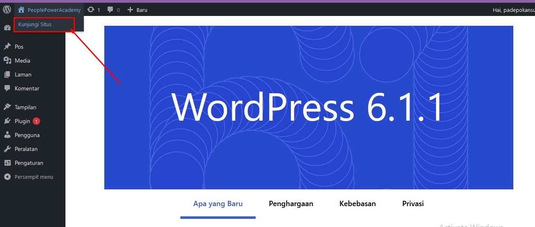Click the Plugin plug icon
The width and height of the screenshot is (535, 227).
click(7, 121)
